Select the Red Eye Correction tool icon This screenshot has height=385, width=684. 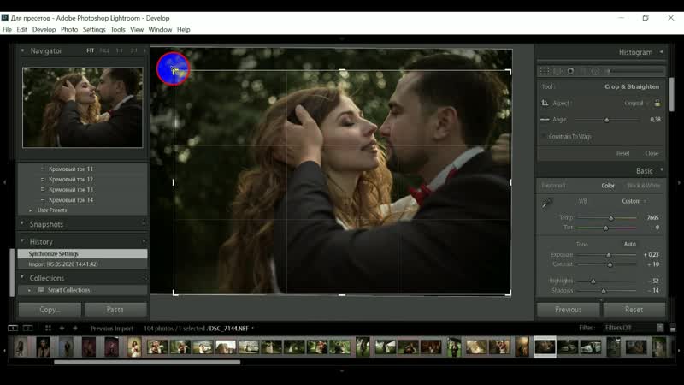tap(570, 71)
